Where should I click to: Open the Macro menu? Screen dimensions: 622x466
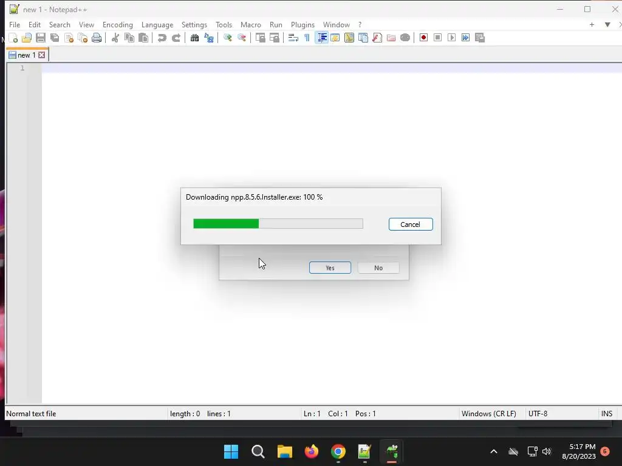coord(251,24)
